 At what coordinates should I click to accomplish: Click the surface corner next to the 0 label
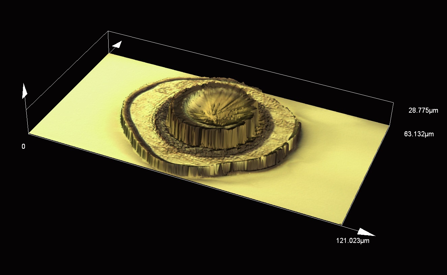pos(28,134)
